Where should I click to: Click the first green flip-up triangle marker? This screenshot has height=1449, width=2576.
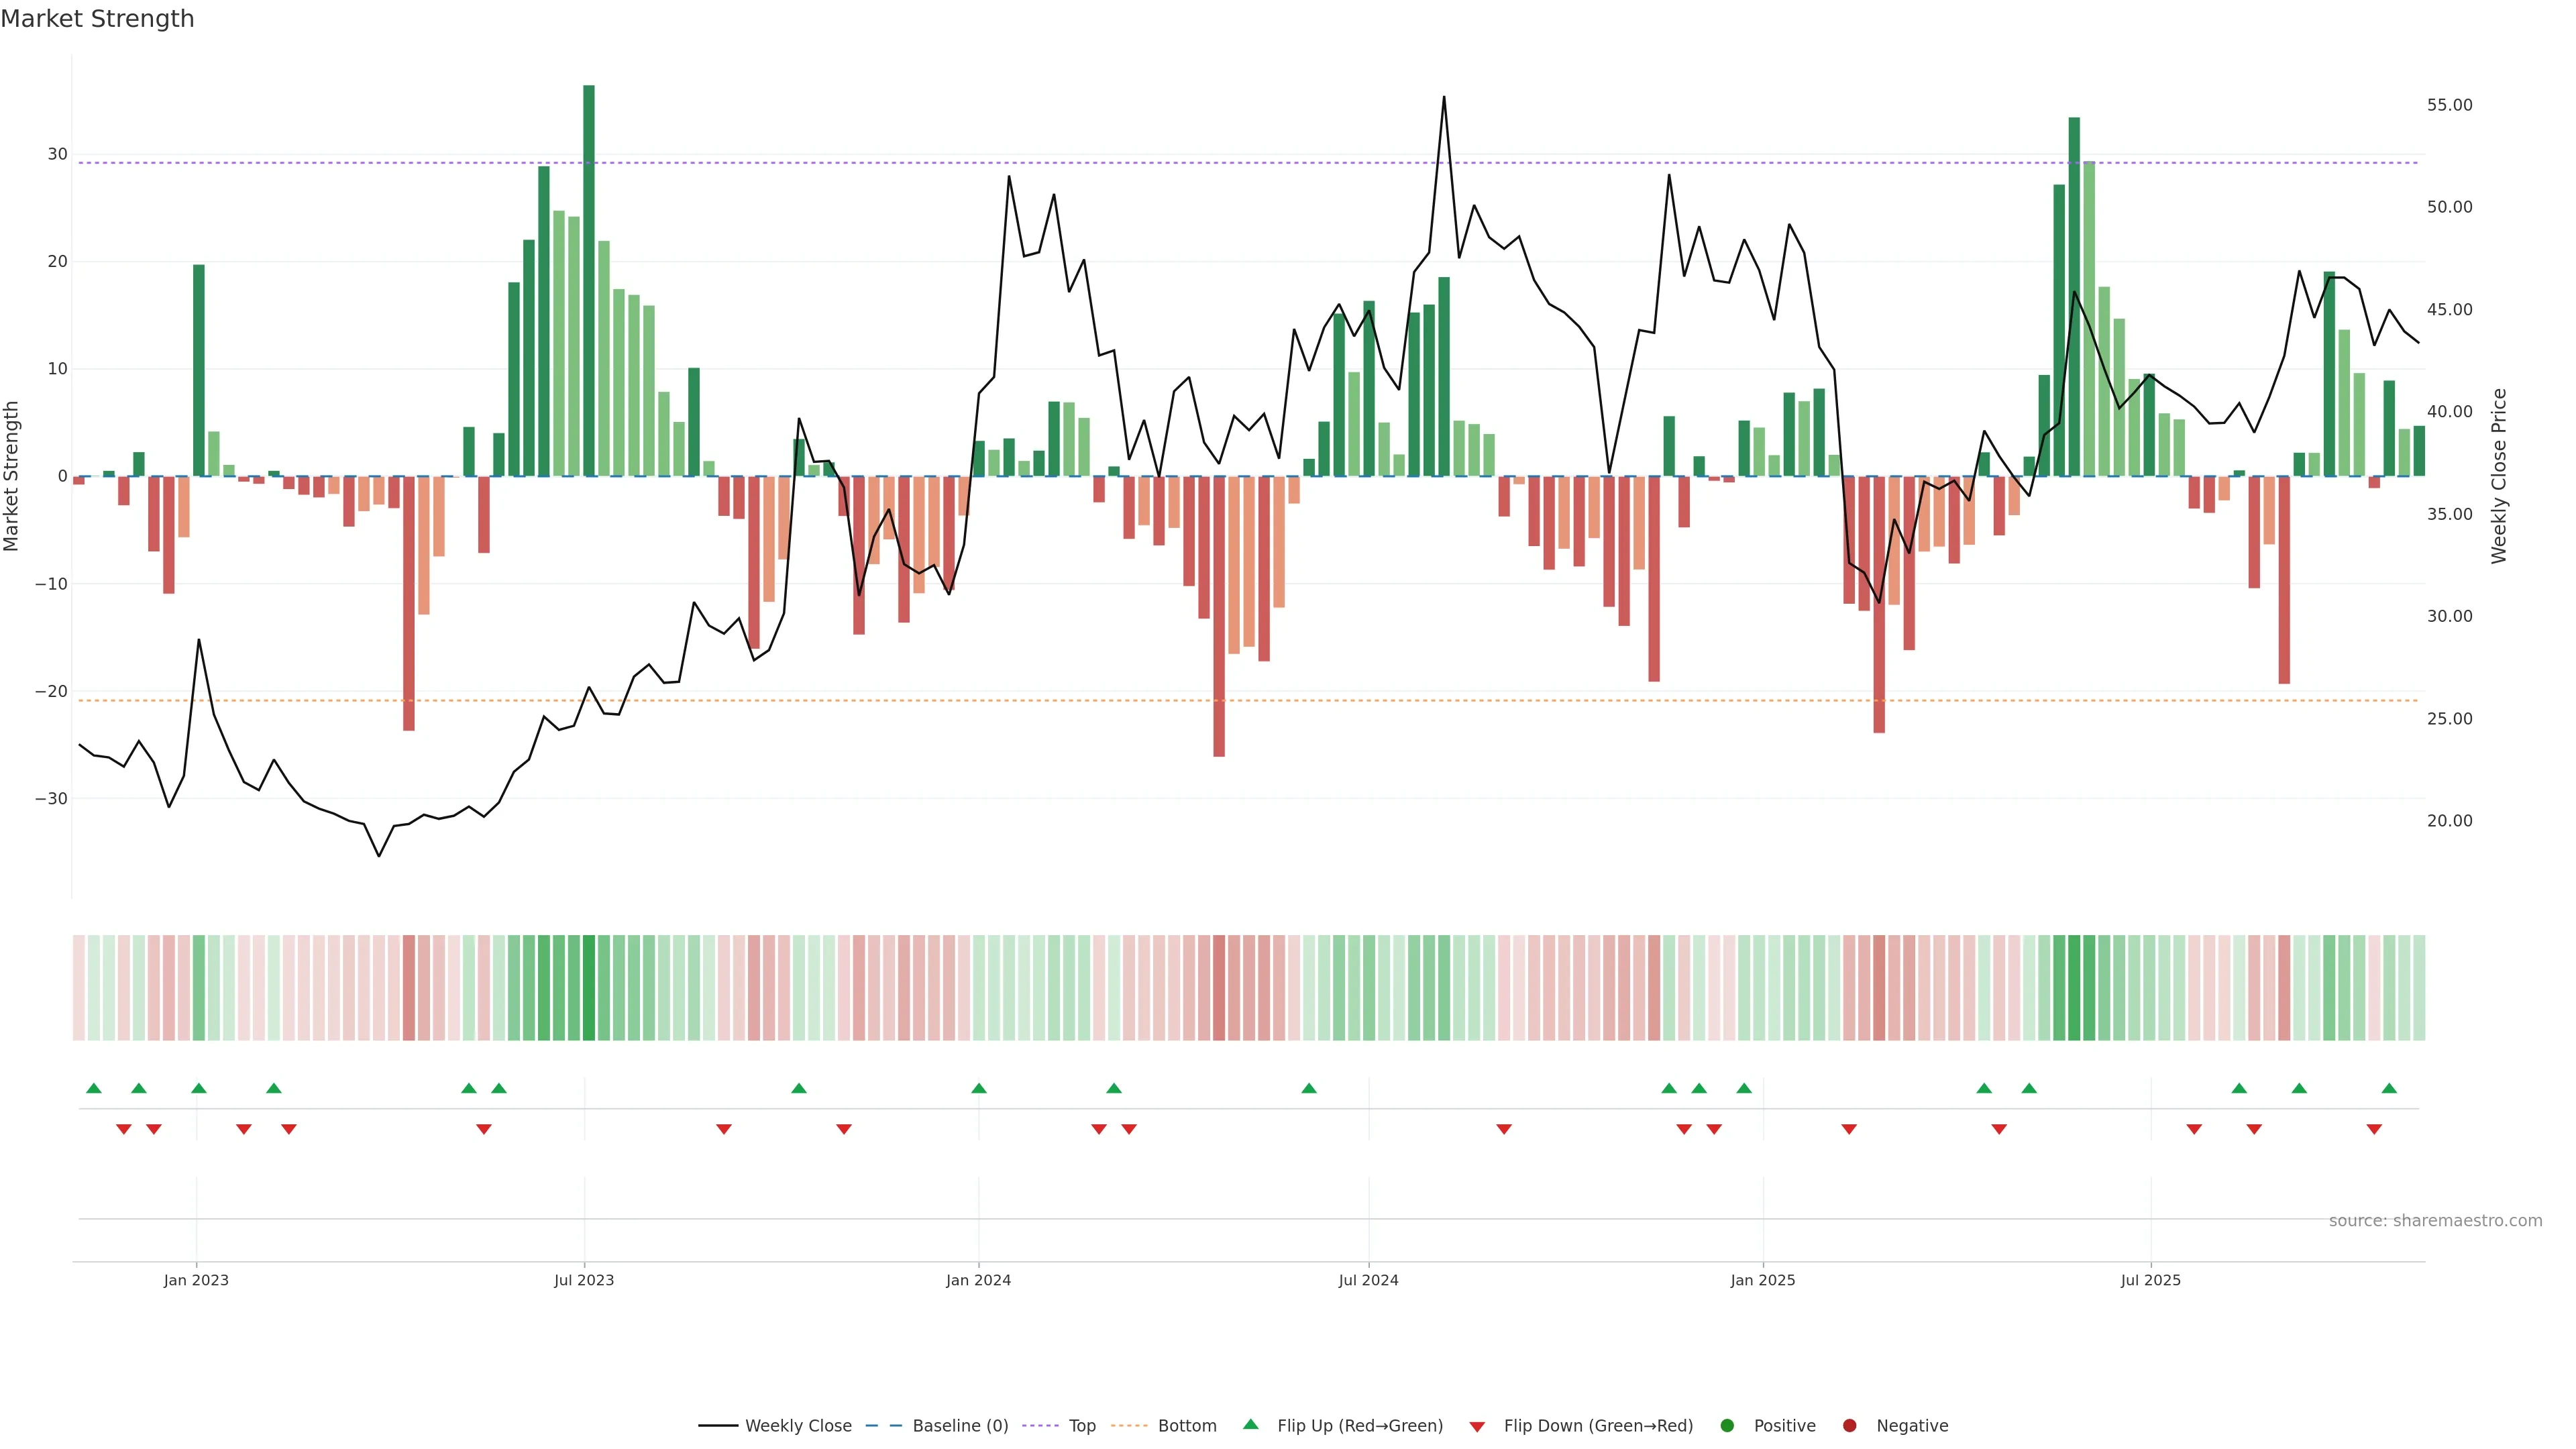click(94, 1088)
